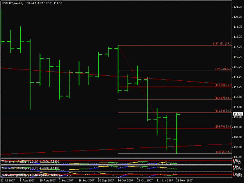The height and width of the screenshot is (183, 244).
Task: Click 110.80 on the price axis
Action: click(x=238, y=117)
